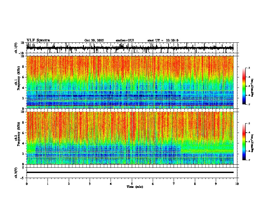Click the "start UT = 22:20:0" text

pyautogui.click(x=163, y=40)
